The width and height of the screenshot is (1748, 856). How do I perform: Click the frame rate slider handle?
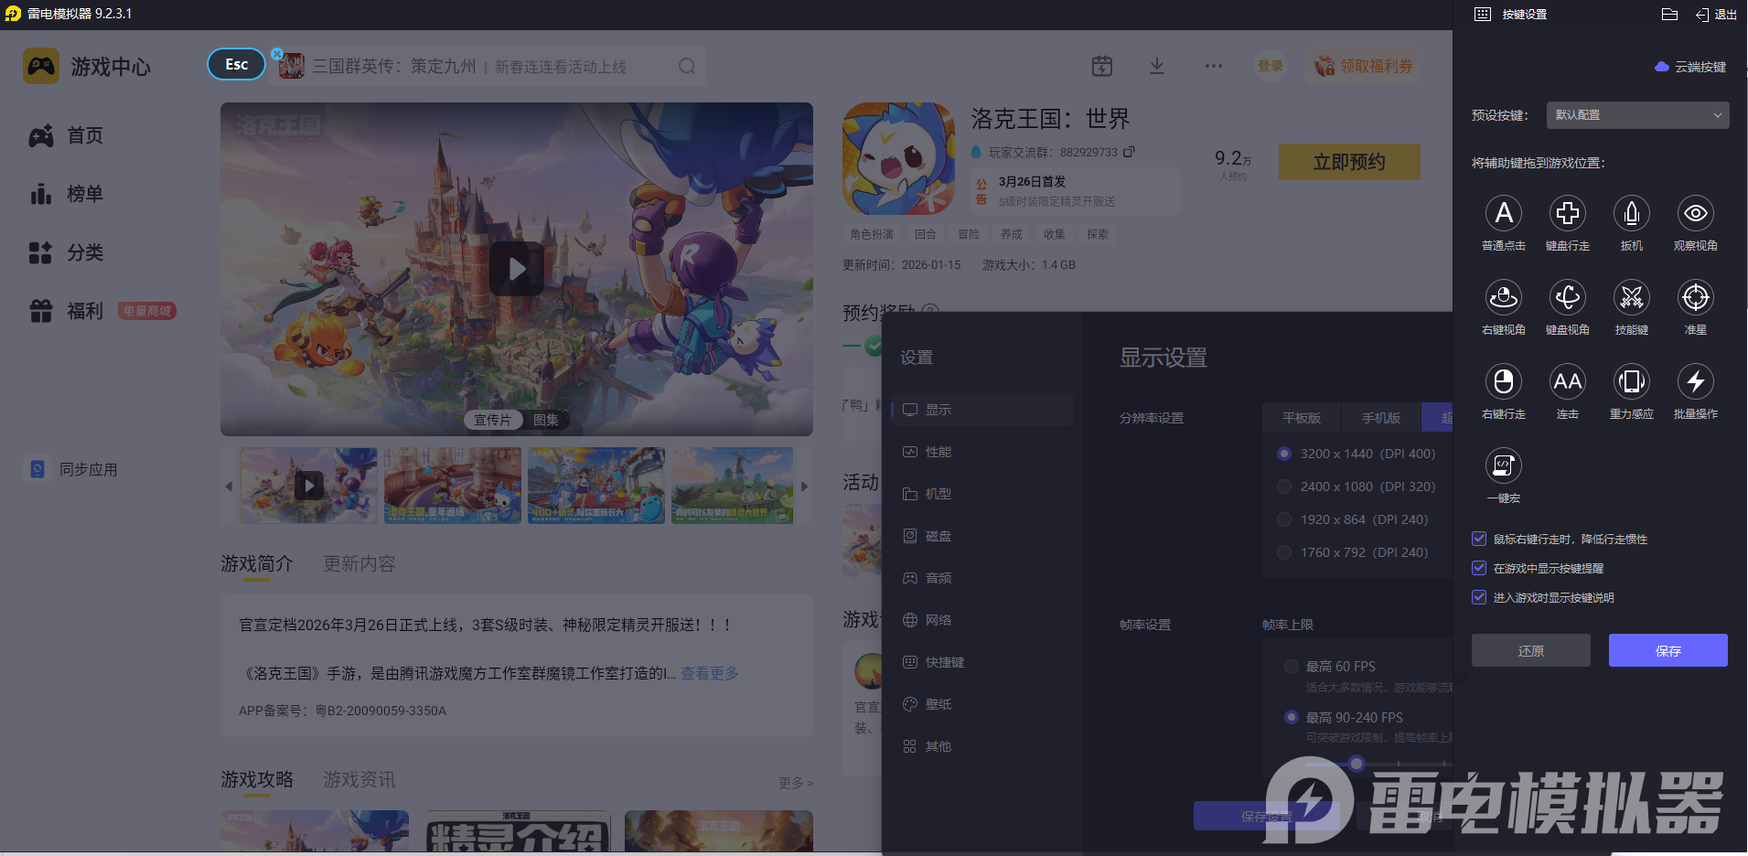tap(1357, 764)
